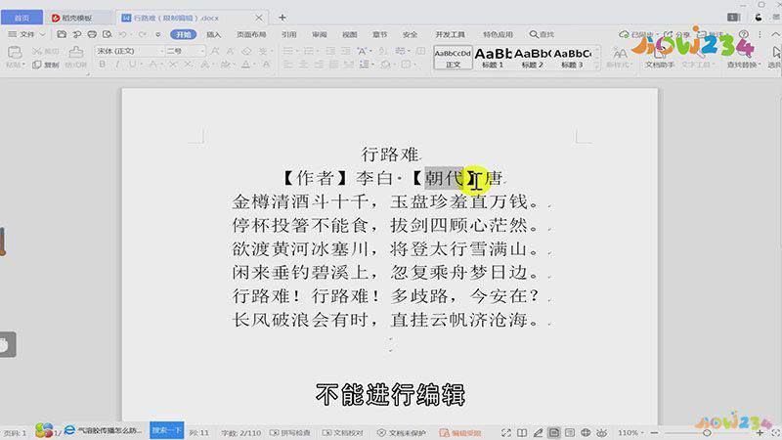The image size is (782, 440).
Task: Open the 视图 ribbon tab
Action: click(x=350, y=34)
